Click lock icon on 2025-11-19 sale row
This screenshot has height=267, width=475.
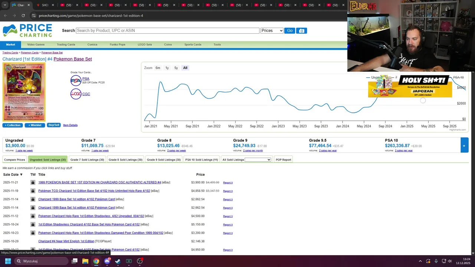click(33, 191)
